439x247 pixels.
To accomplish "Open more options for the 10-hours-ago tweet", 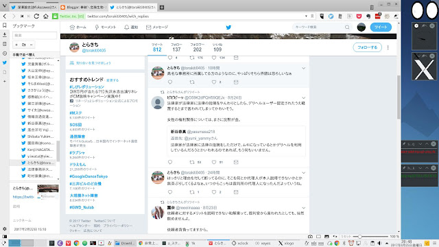I will [303, 68].
